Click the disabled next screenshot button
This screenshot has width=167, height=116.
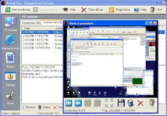click(88, 103)
